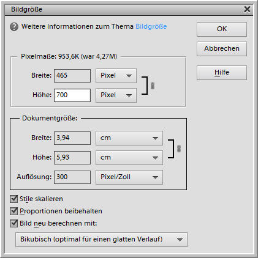Uncheck Proportionen beibehalten
Image resolution: width=258 pixels, height=258 pixels.
[13, 211]
